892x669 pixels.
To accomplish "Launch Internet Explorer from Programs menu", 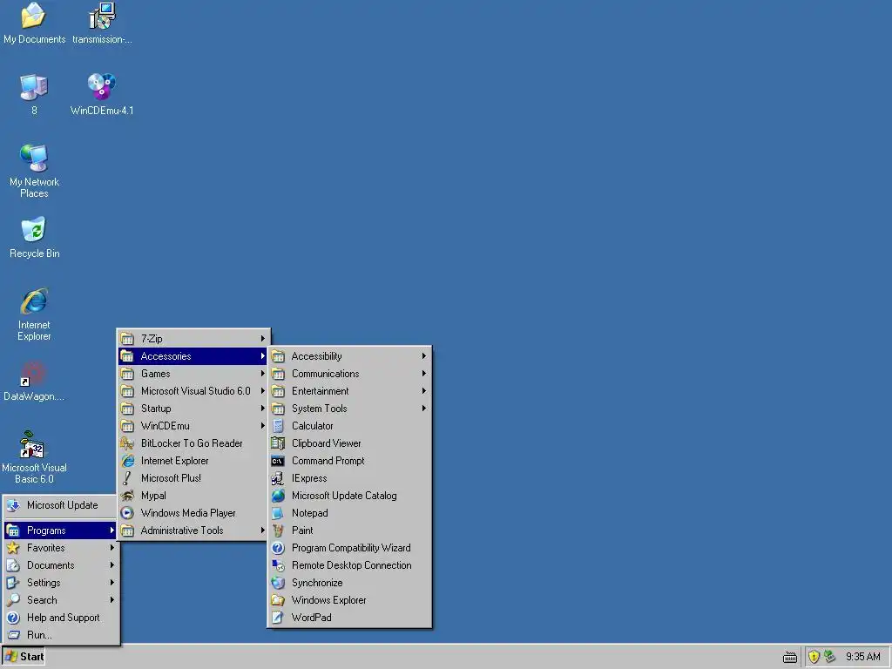I will click(x=193, y=461).
